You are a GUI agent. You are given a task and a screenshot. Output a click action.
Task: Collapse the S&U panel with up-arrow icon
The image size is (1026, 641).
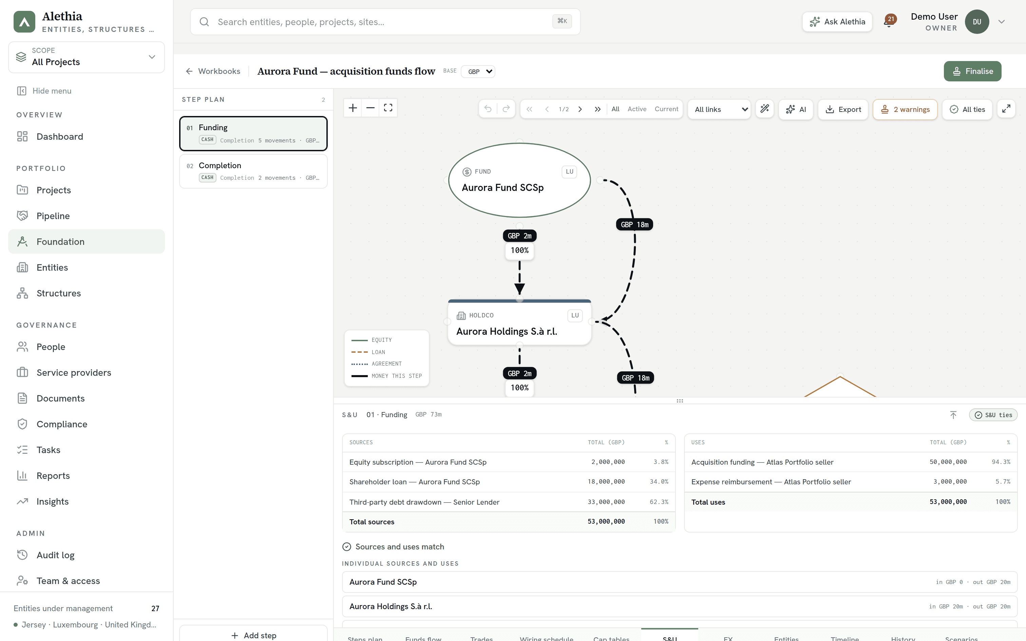[953, 414]
